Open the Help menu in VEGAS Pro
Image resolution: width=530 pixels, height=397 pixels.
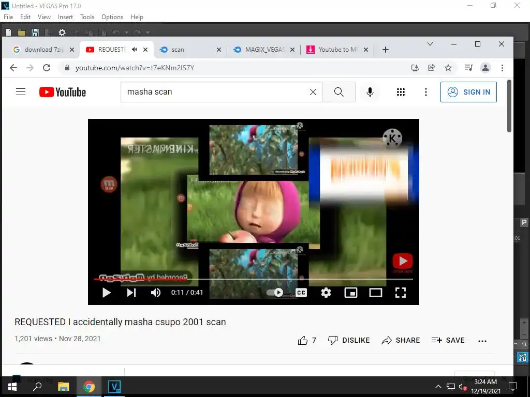[x=137, y=17]
